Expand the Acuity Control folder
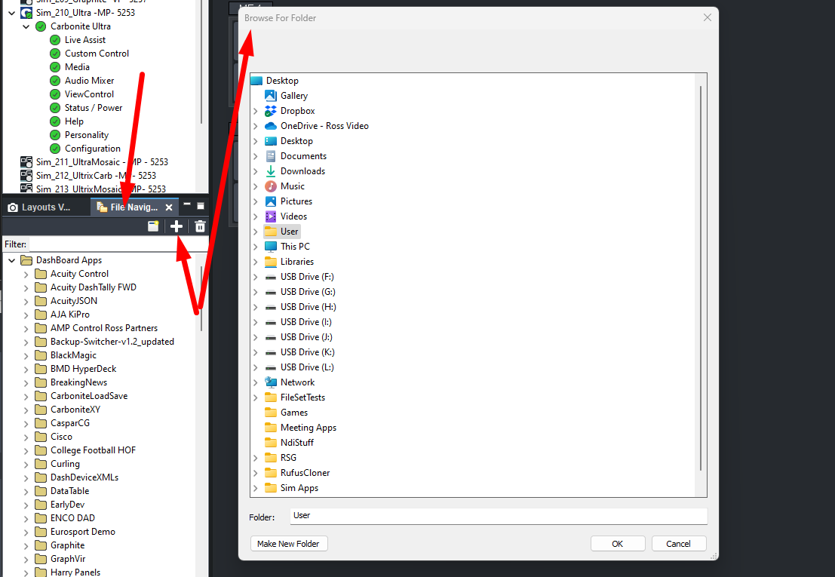This screenshot has height=577, width=835. pyautogui.click(x=26, y=274)
